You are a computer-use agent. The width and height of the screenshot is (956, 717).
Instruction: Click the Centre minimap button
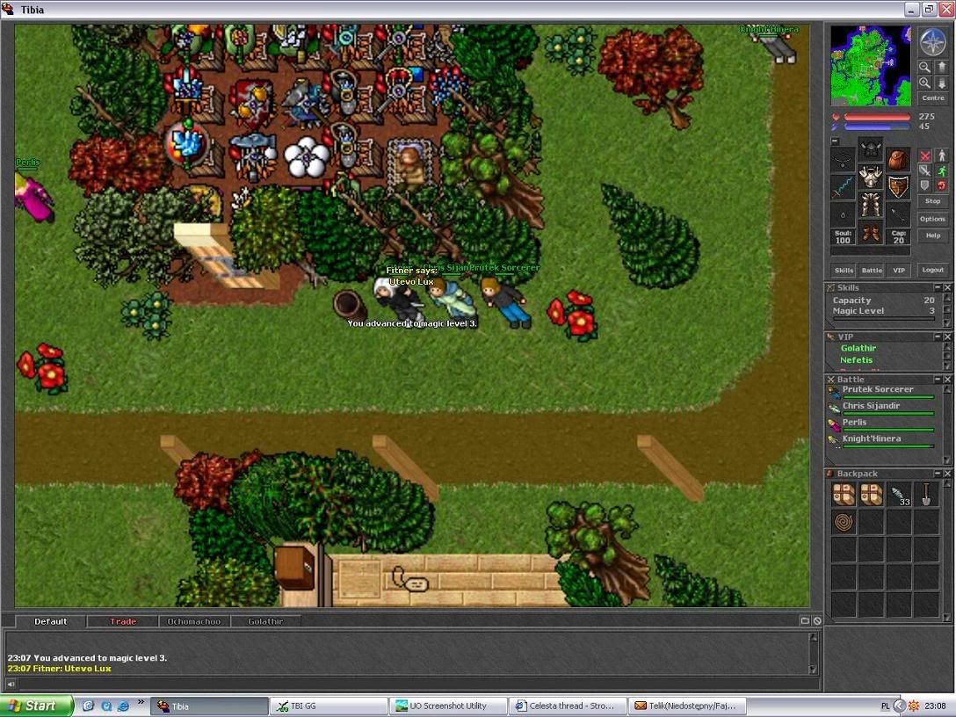pos(933,98)
